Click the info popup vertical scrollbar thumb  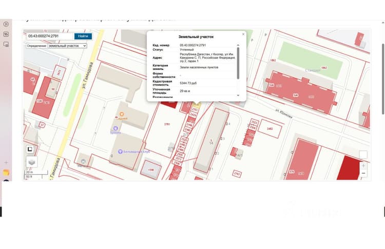238,63
